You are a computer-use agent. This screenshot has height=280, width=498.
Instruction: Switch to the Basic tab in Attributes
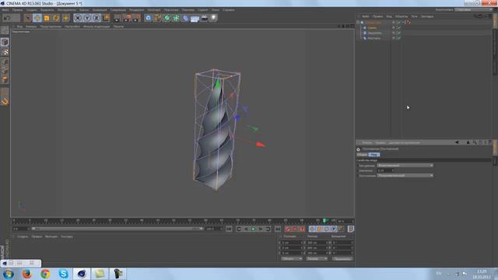point(362,155)
